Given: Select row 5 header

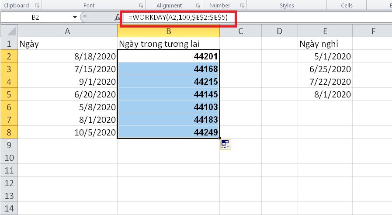Looking at the screenshot, I should [x=9, y=94].
